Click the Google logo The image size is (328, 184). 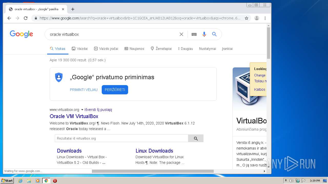(21, 34)
